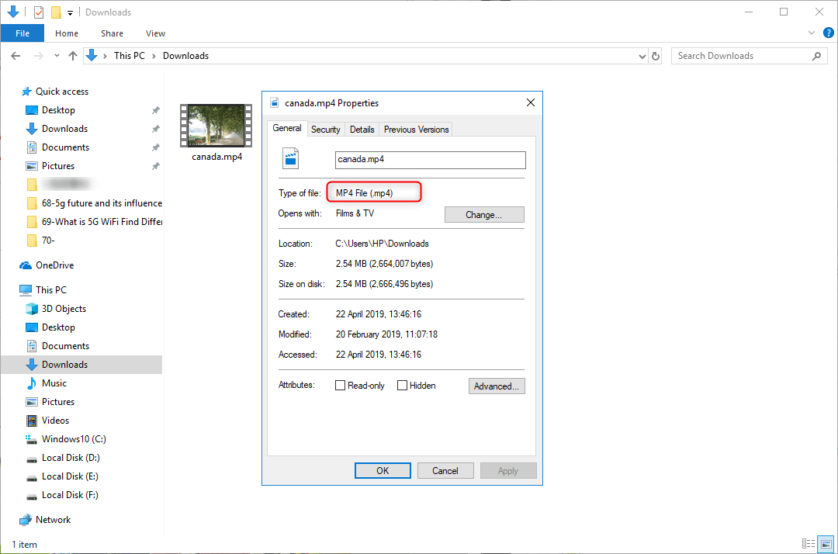Expand the address bar history dropdown

click(642, 56)
